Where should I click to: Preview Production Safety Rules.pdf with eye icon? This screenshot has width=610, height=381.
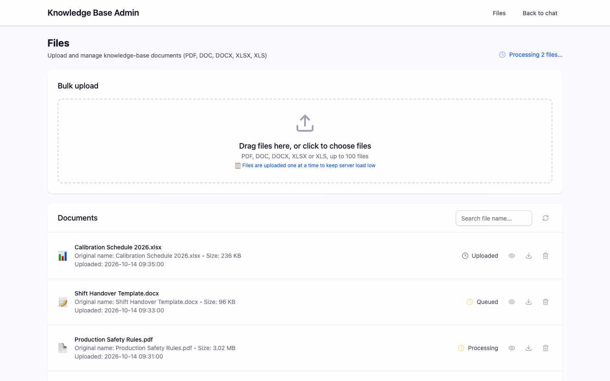click(x=512, y=348)
